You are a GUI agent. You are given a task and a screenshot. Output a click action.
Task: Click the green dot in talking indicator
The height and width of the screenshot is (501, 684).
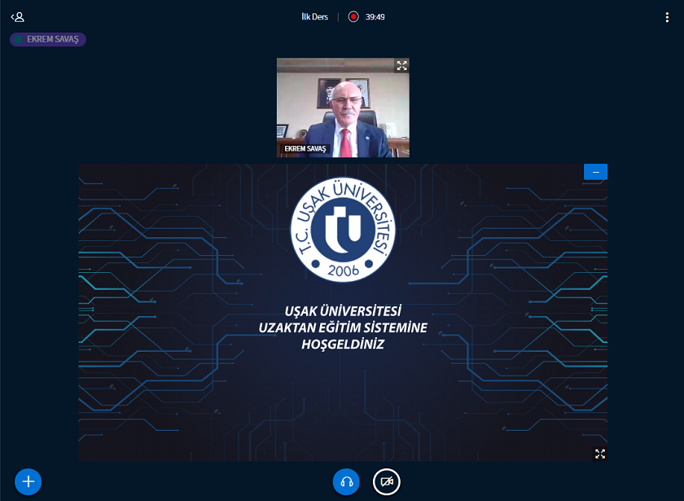[x=18, y=39]
